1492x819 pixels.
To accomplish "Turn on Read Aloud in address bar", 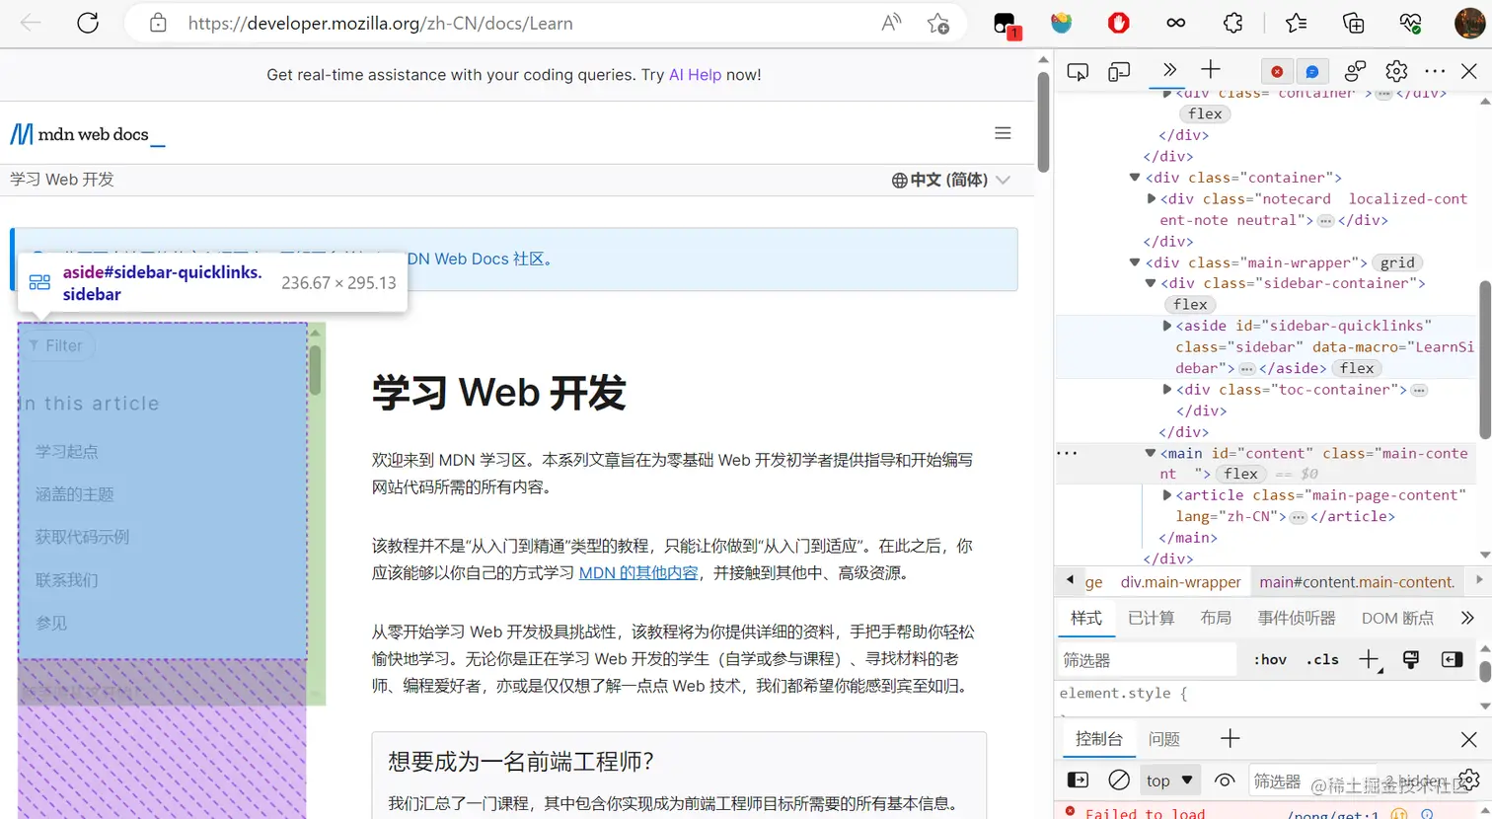I will (x=891, y=23).
